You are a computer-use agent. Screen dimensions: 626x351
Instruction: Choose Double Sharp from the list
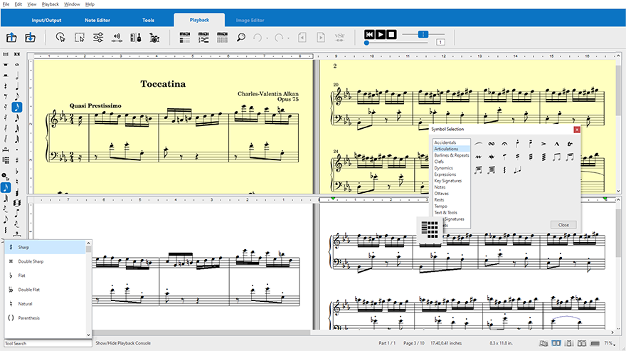[45, 261]
